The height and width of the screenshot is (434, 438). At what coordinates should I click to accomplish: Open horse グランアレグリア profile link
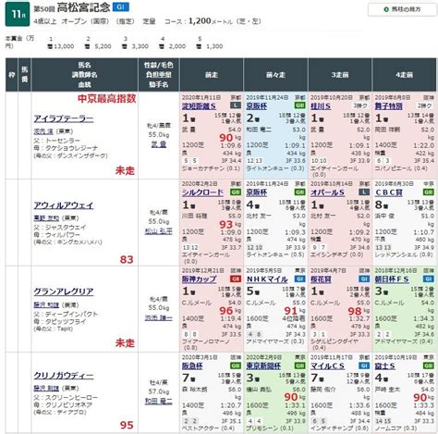tap(64, 291)
